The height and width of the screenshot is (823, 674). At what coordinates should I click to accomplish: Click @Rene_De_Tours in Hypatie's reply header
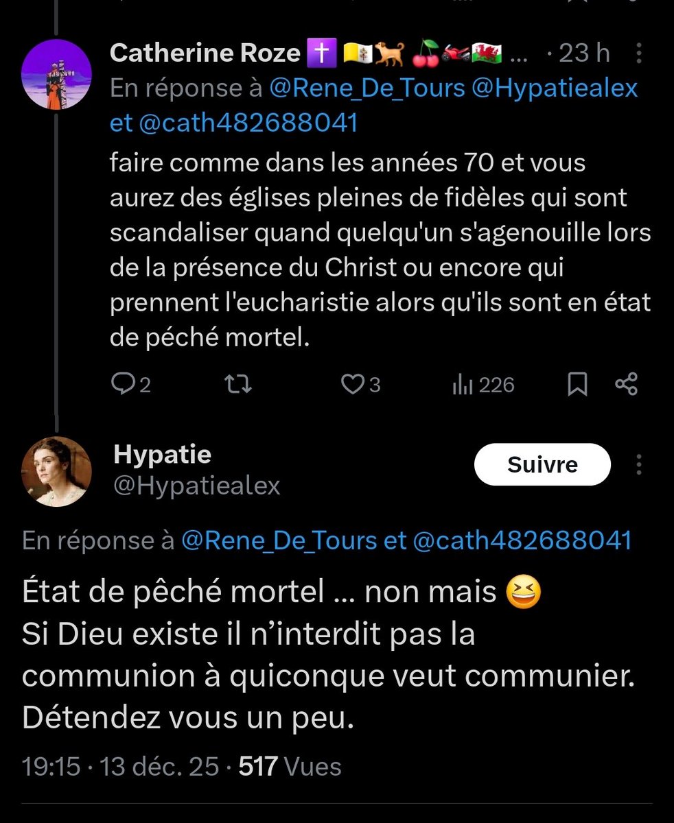(279, 540)
